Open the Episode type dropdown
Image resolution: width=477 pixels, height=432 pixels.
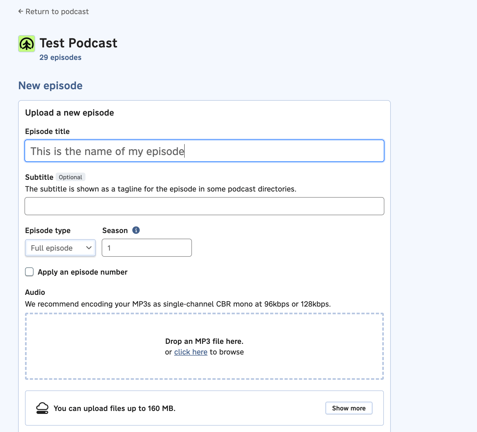click(x=60, y=248)
